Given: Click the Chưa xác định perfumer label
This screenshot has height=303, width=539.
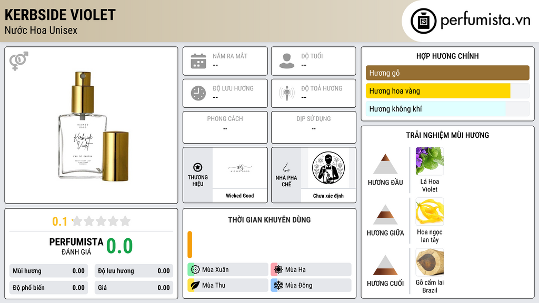Looking at the screenshot, I should tap(328, 196).
